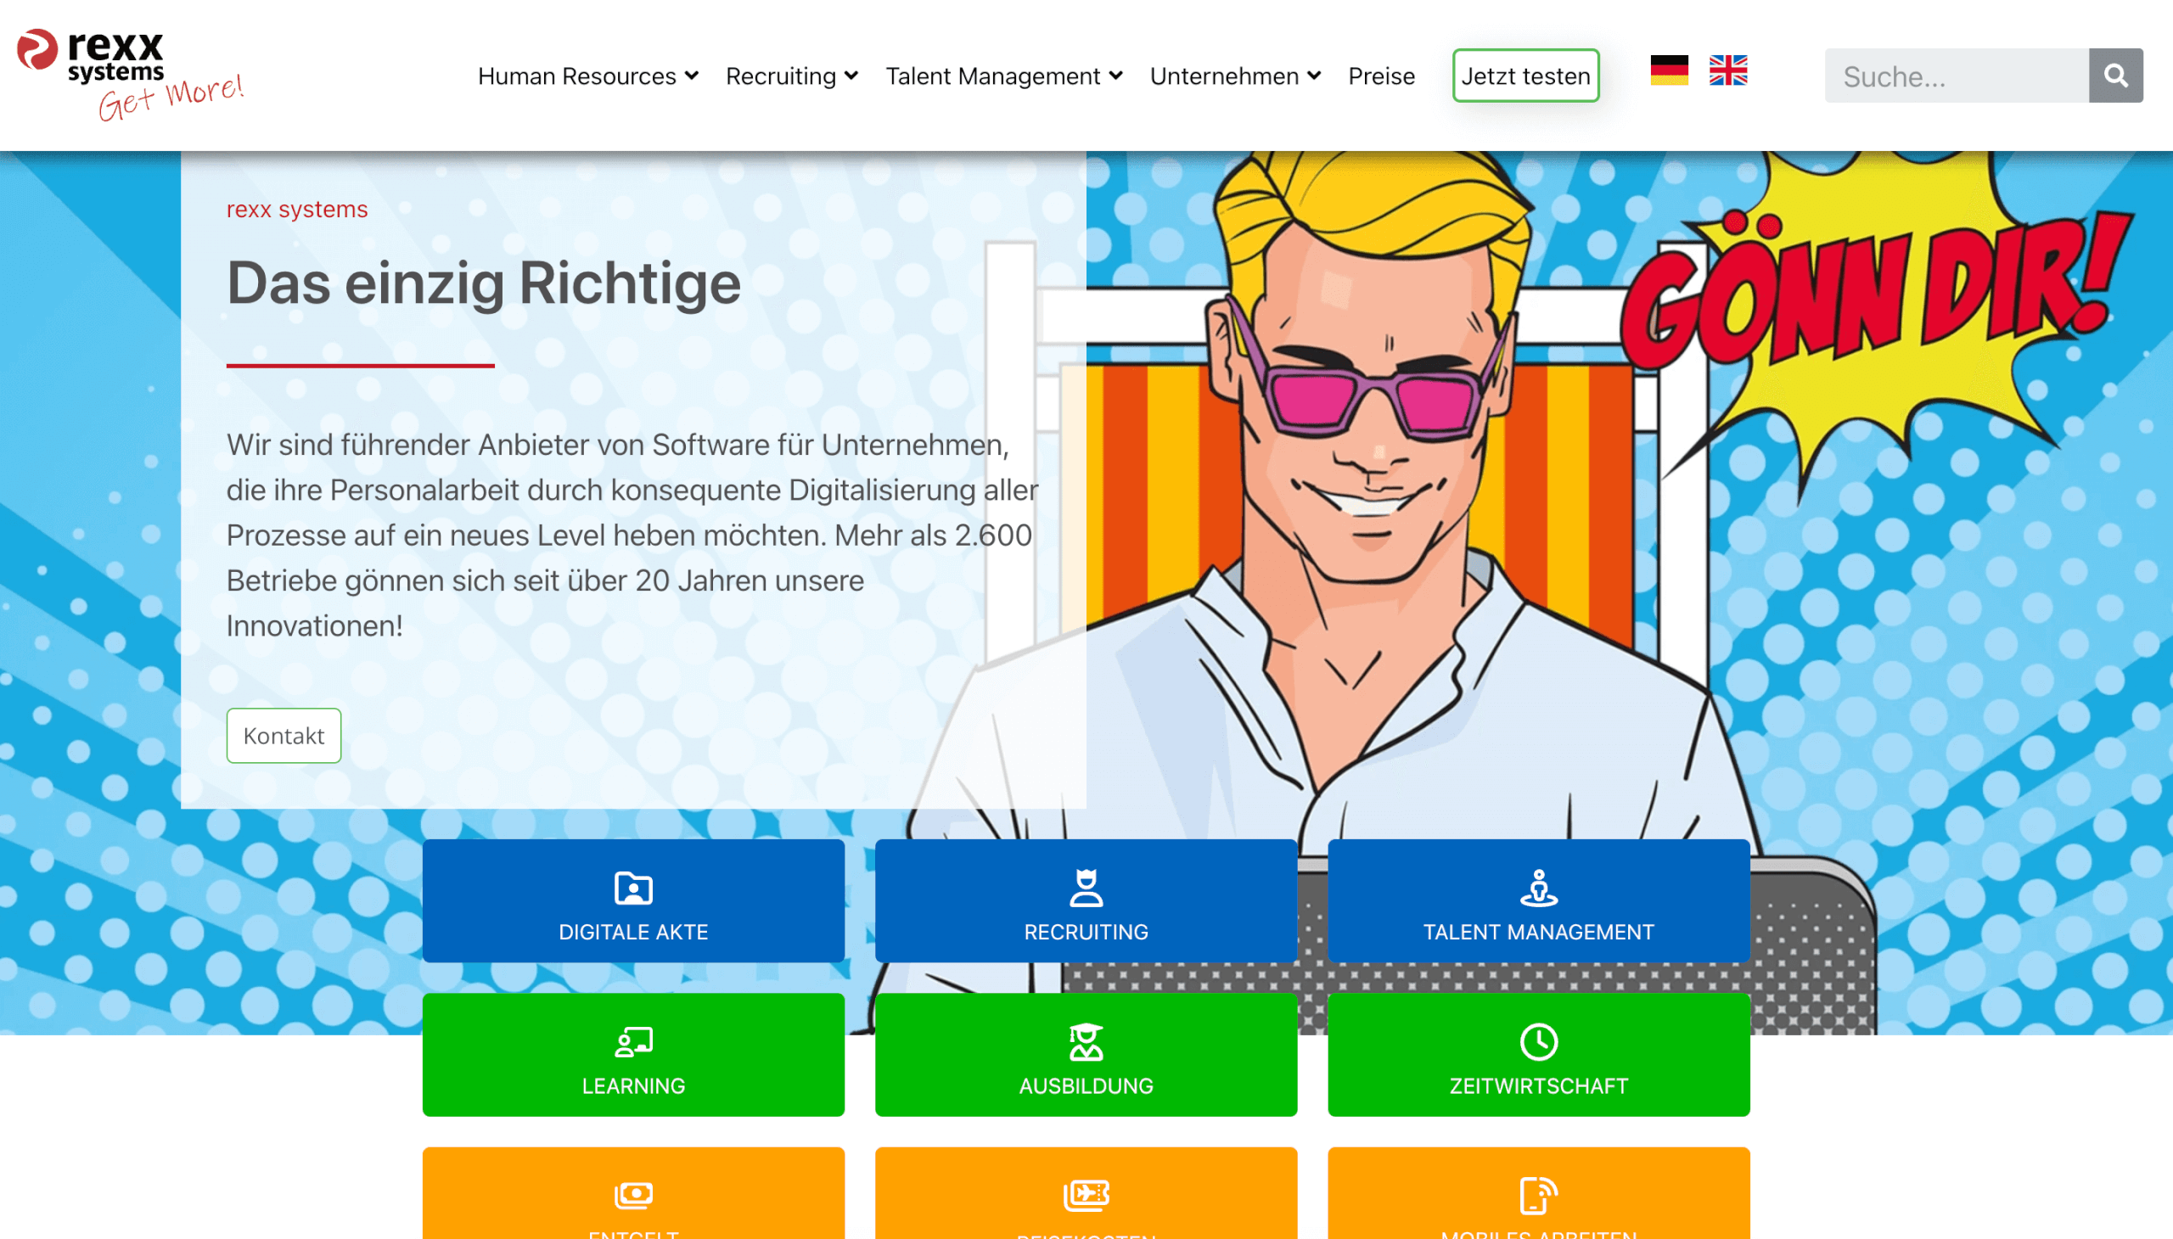The width and height of the screenshot is (2173, 1239).
Task: Expand the Human Resources chevron
Action: click(x=692, y=76)
